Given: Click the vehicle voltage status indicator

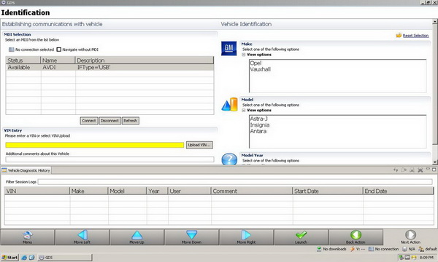Looking at the screenshot, I should coord(358,249).
